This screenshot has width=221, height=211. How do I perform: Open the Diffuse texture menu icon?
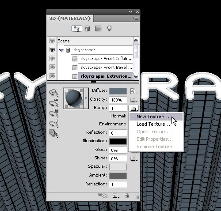[134, 91]
